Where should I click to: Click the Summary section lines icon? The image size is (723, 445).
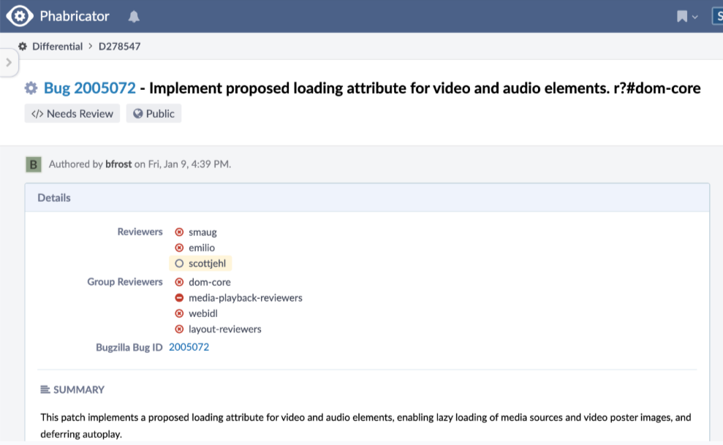(45, 389)
